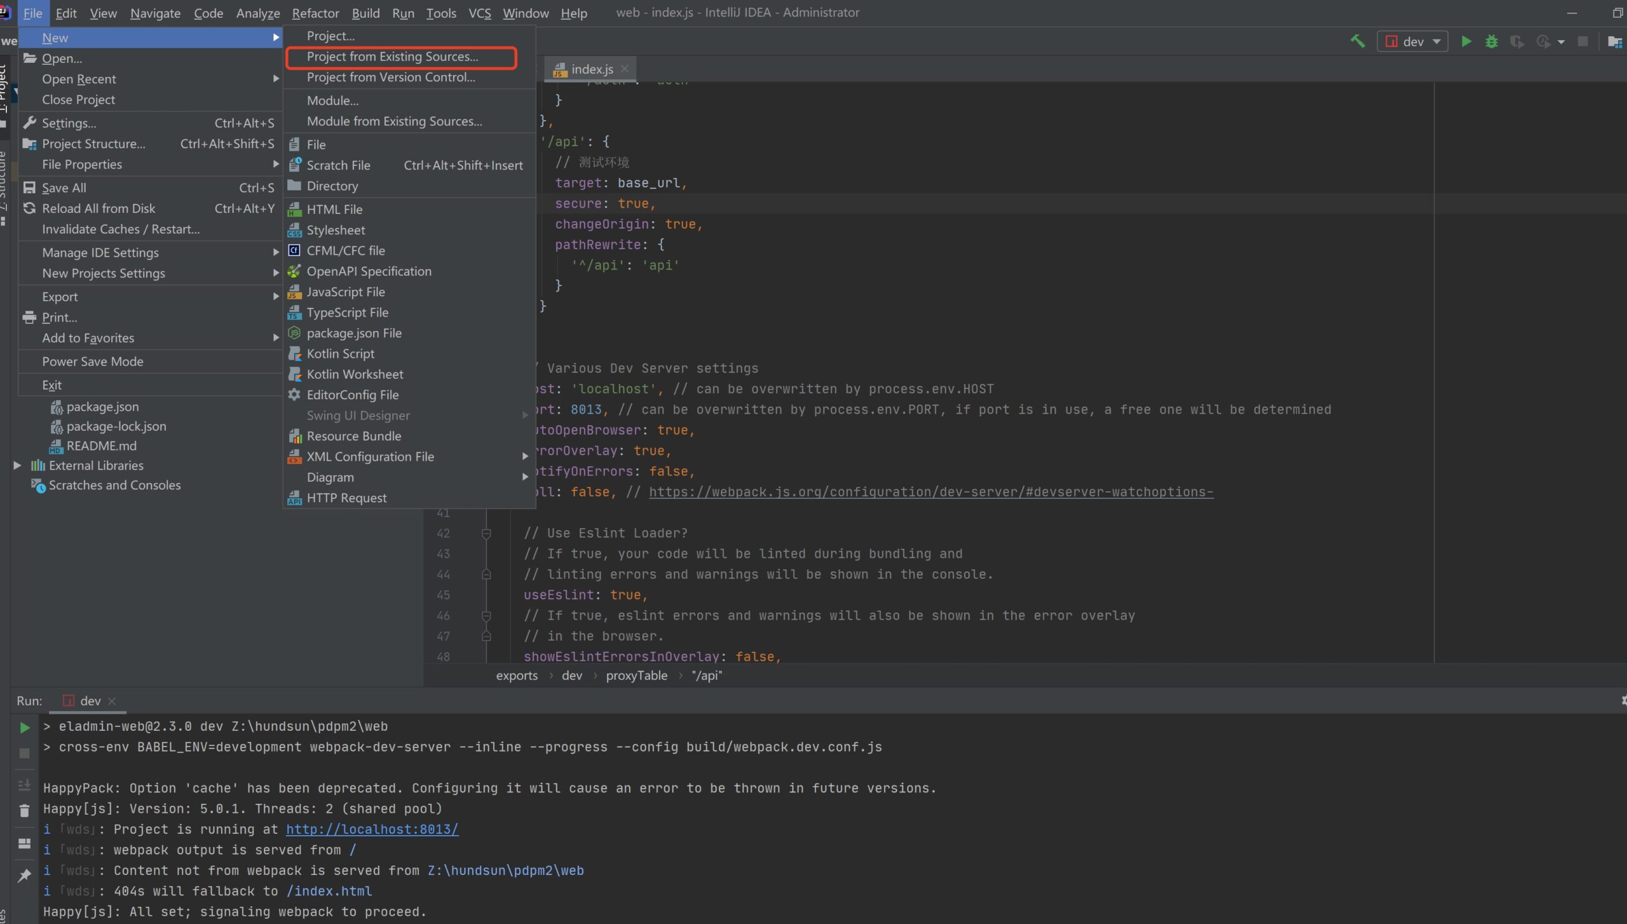Select Module from Existing Sources...
This screenshot has height=924, width=1627.
tap(409, 121)
